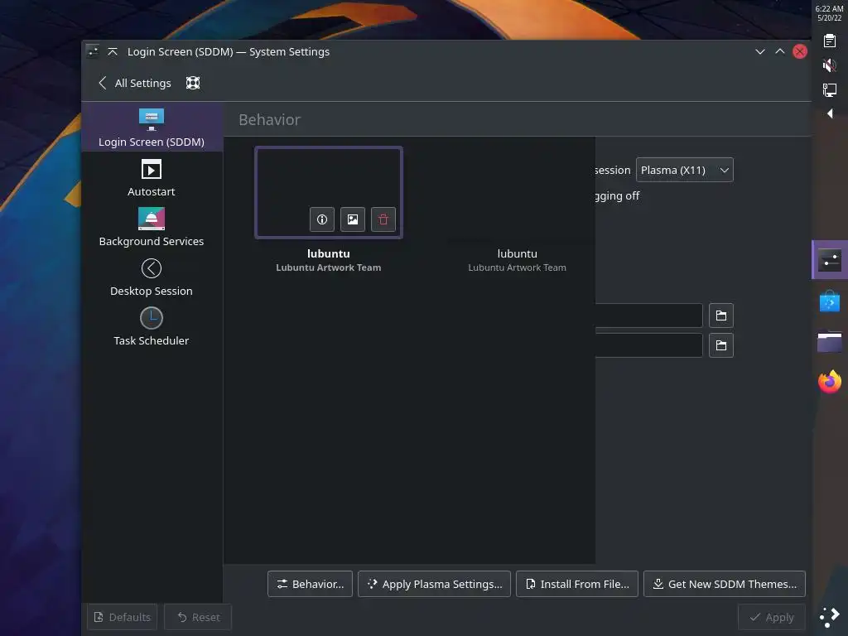Click the highlight changed settings icon
This screenshot has height=636, width=848.
coord(193,84)
